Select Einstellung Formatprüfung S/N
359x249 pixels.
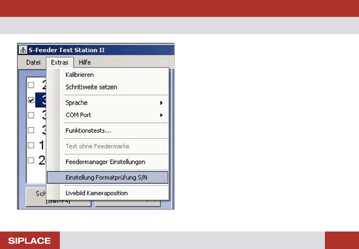[x=108, y=177]
